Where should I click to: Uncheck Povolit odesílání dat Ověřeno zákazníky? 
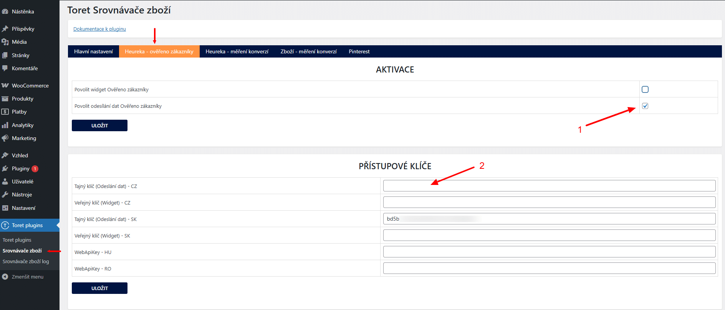click(645, 106)
